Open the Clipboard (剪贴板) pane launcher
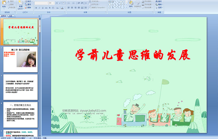The image size is (218, 139). (15, 12)
